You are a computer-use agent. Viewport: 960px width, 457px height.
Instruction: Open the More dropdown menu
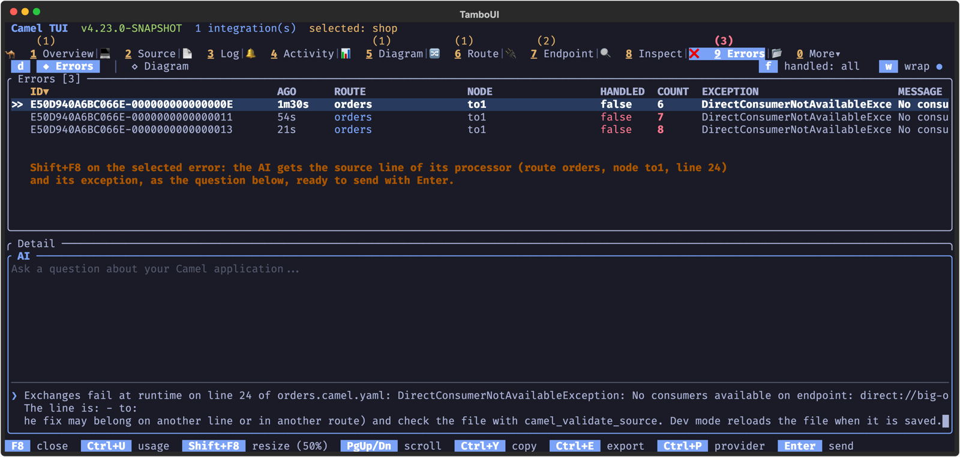pyautogui.click(x=818, y=54)
